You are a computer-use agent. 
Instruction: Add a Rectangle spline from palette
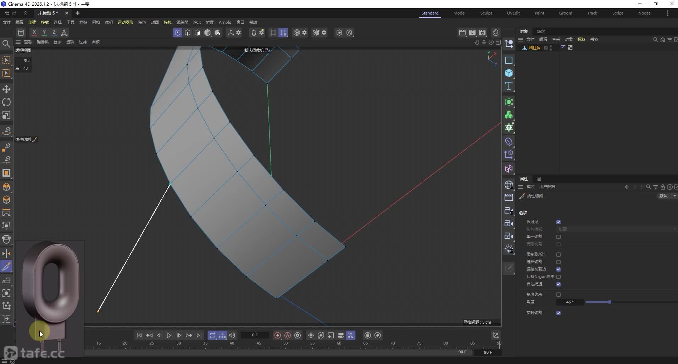(509, 60)
